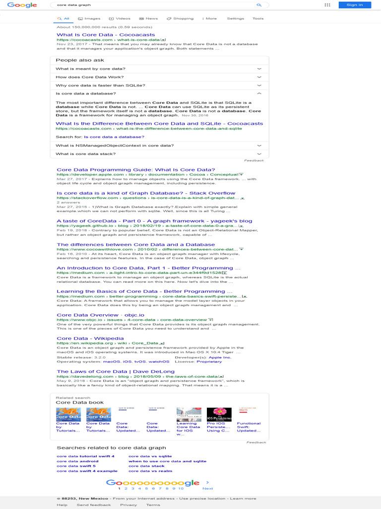
Task: Search 'core data vs sqlite'
Action: click(150, 456)
